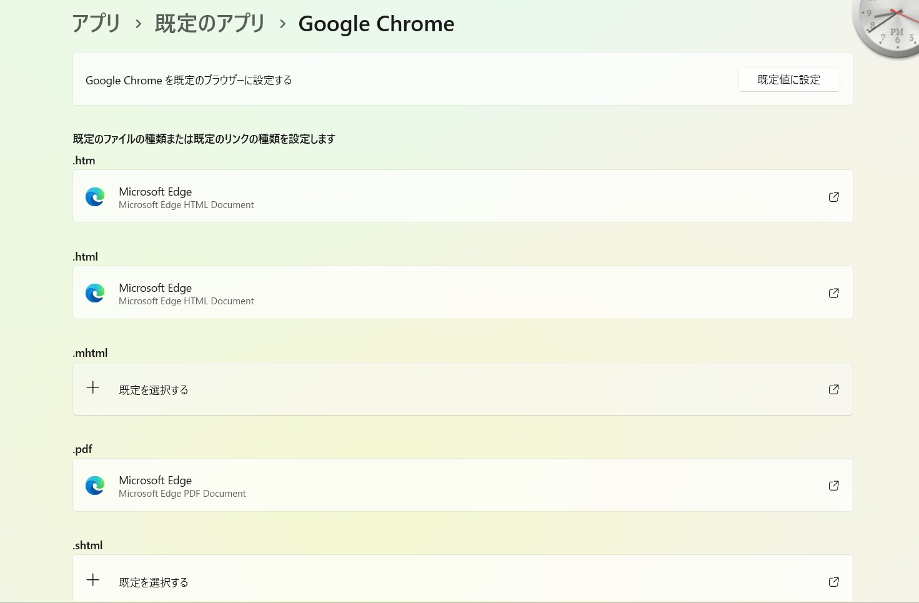Screen dimensions: 919x603
Task: Click the Edge icon in the .html row
Action: pyautogui.click(x=95, y=293)
